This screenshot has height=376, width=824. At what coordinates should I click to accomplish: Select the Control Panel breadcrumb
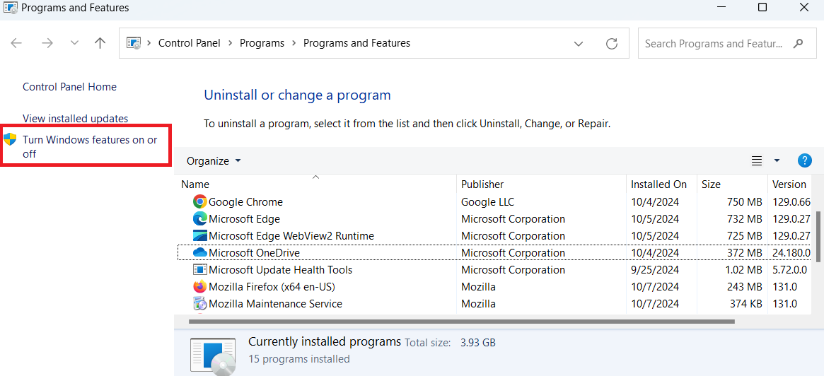coord(189,43)
